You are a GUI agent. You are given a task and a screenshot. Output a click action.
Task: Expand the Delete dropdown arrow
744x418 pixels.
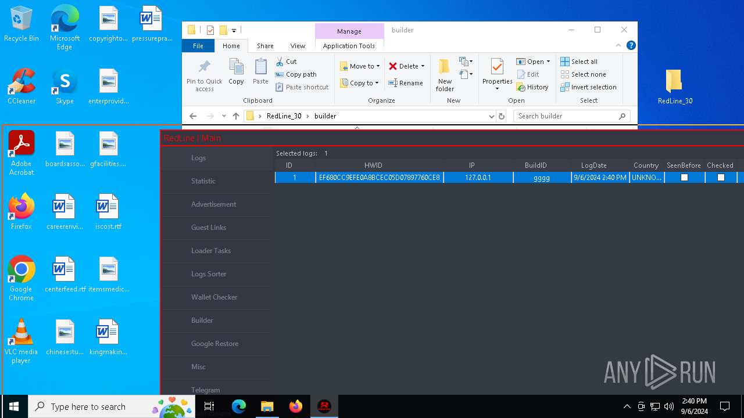coord(423,66)
